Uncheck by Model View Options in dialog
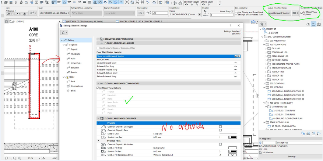Screen dimensions: 323x161 [98, 88]
